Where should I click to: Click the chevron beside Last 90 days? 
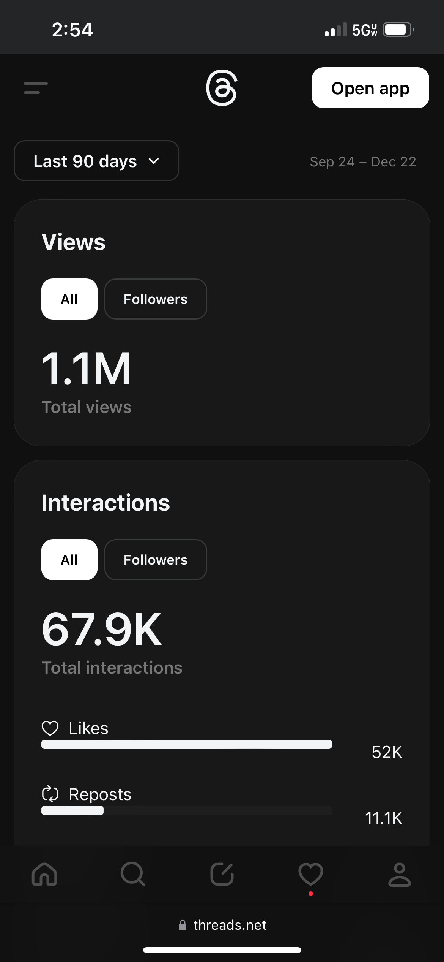click(154, 161)
